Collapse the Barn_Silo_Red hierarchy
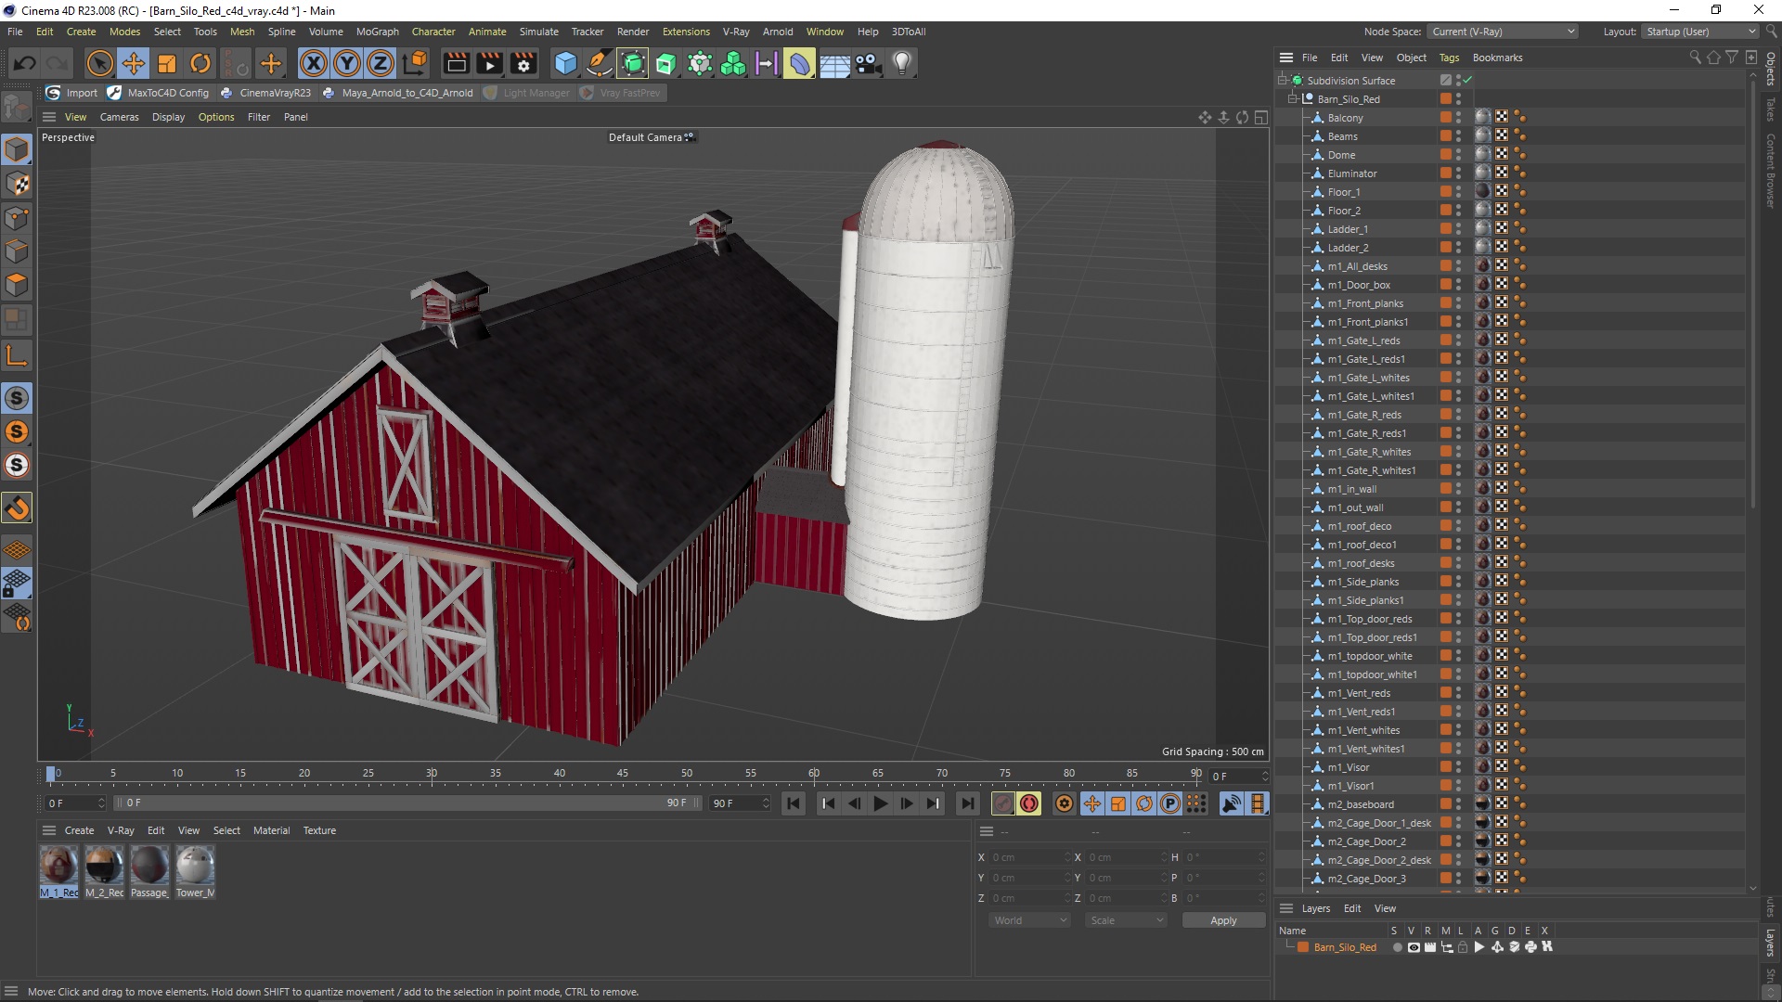 tap(1292, 99)
